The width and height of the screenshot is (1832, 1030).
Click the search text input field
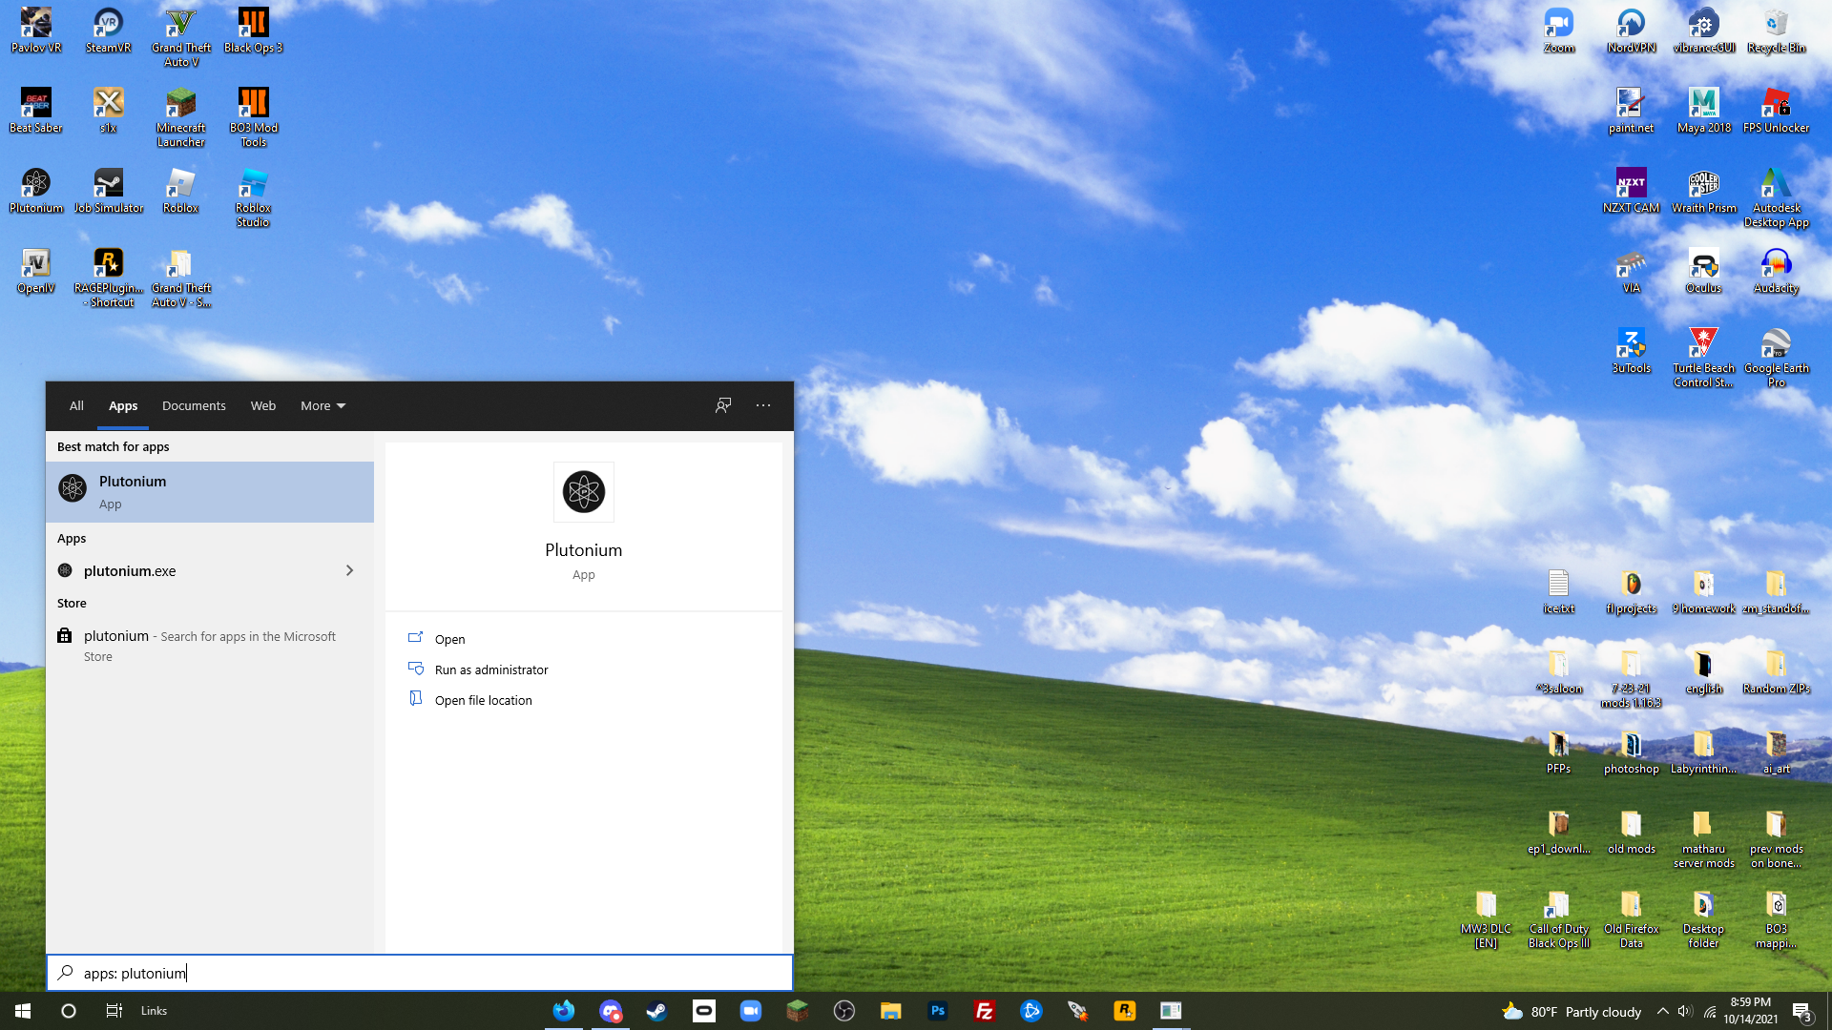tap(420, 973)
